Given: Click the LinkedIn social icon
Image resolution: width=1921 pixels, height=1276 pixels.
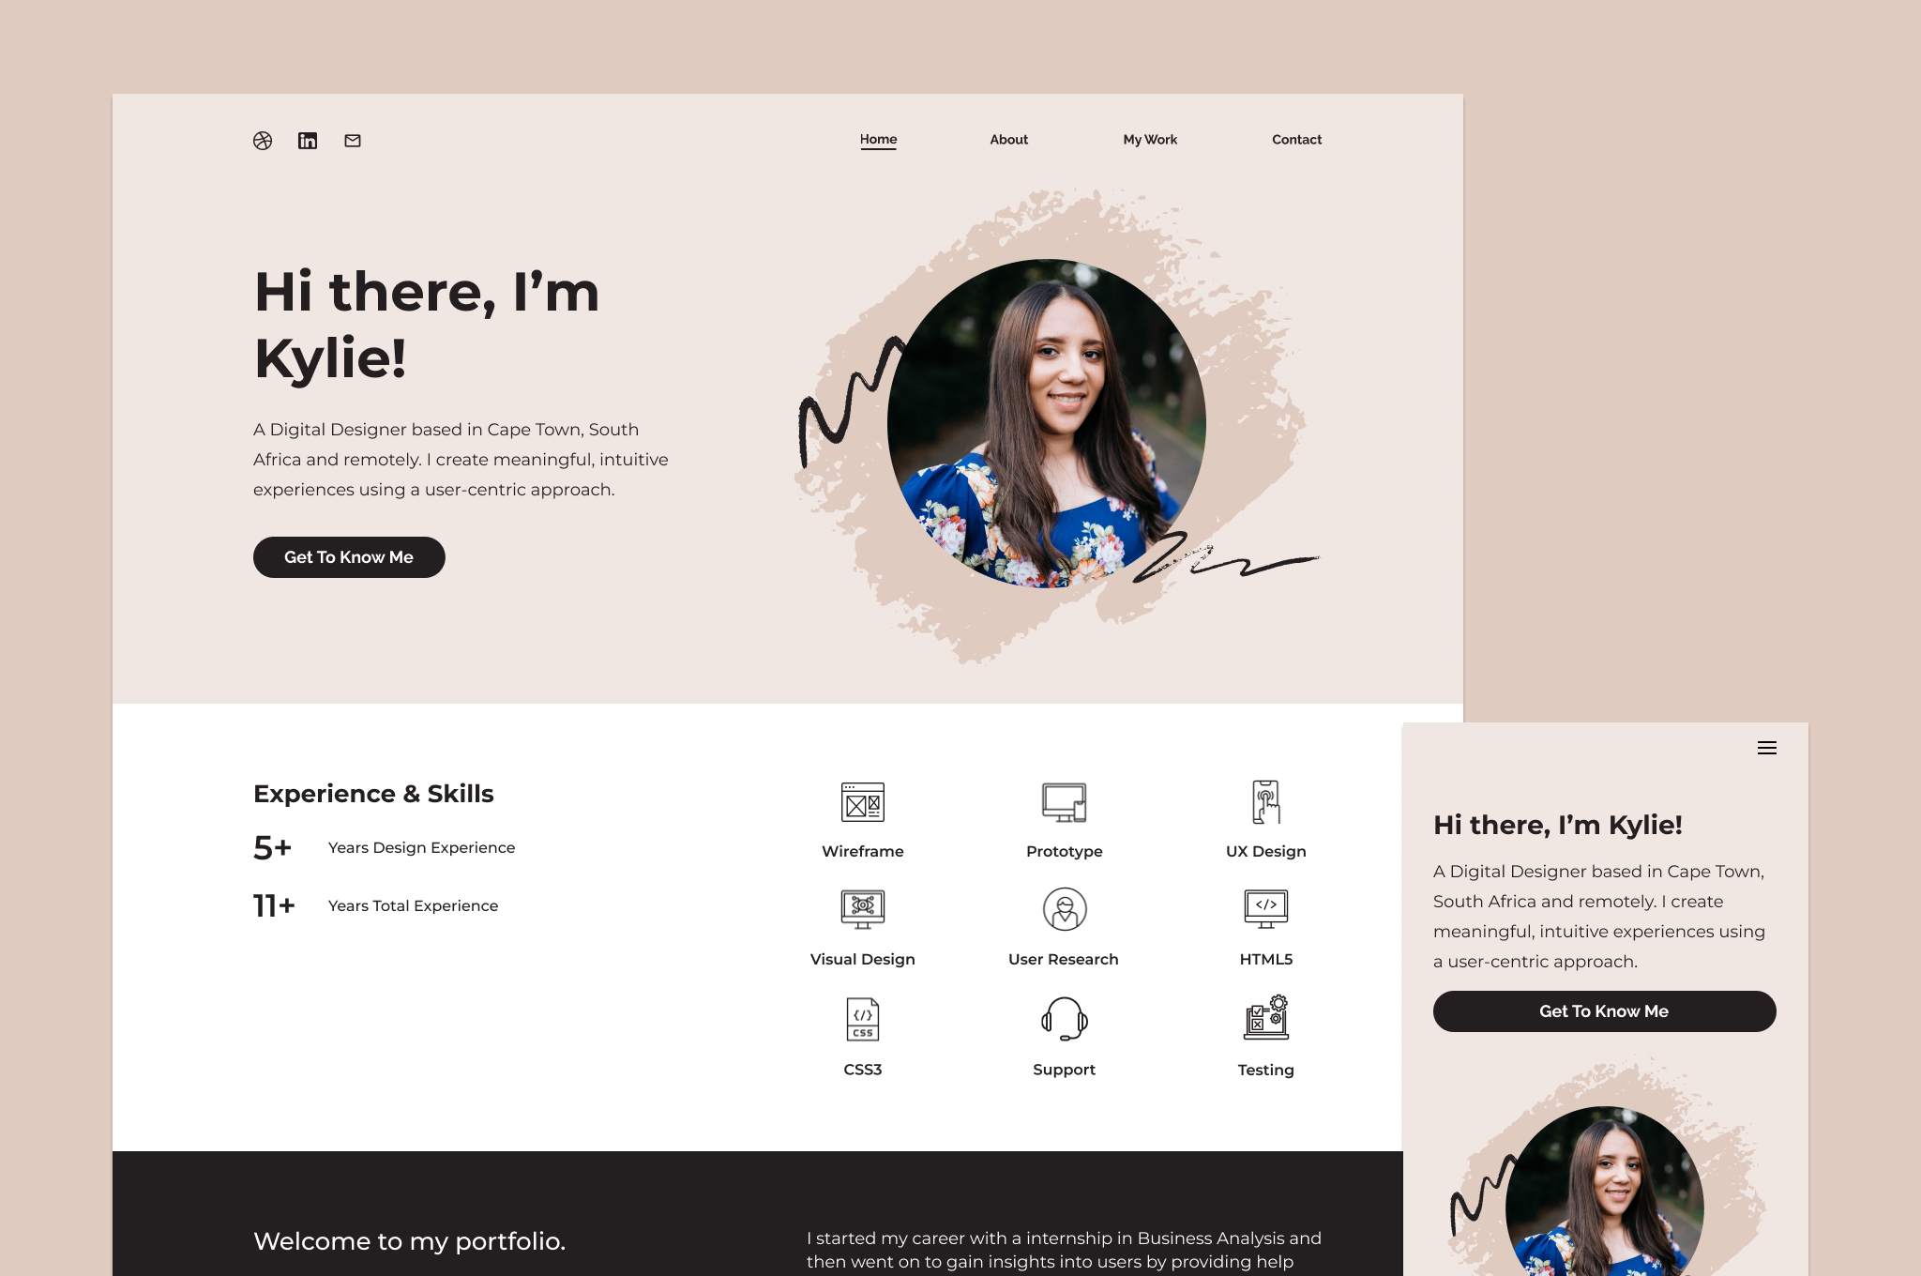Looking at the screenshot, I should pos(308,140).
